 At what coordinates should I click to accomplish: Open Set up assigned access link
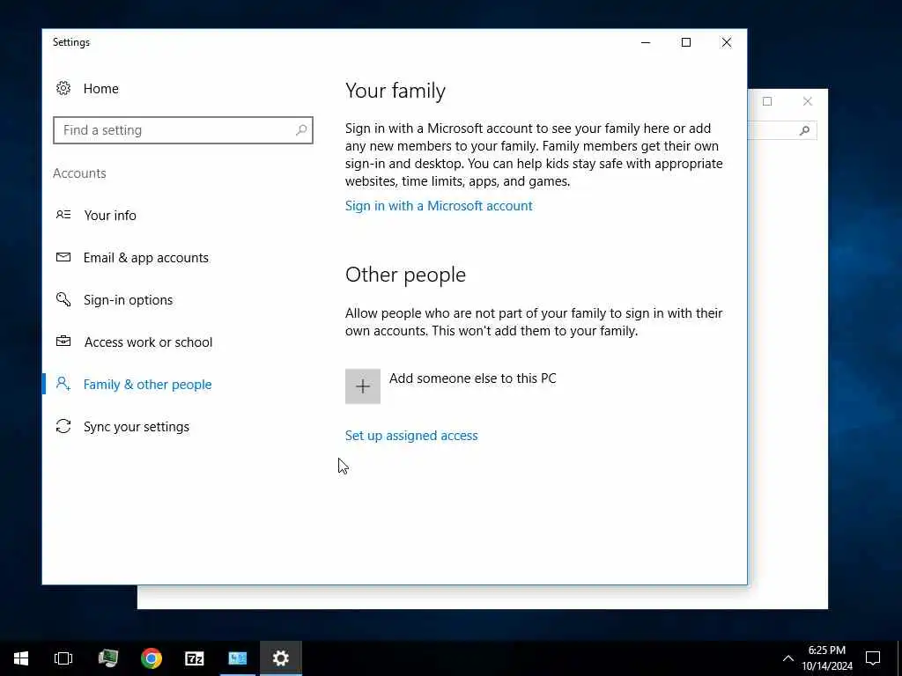click(411, 436)
